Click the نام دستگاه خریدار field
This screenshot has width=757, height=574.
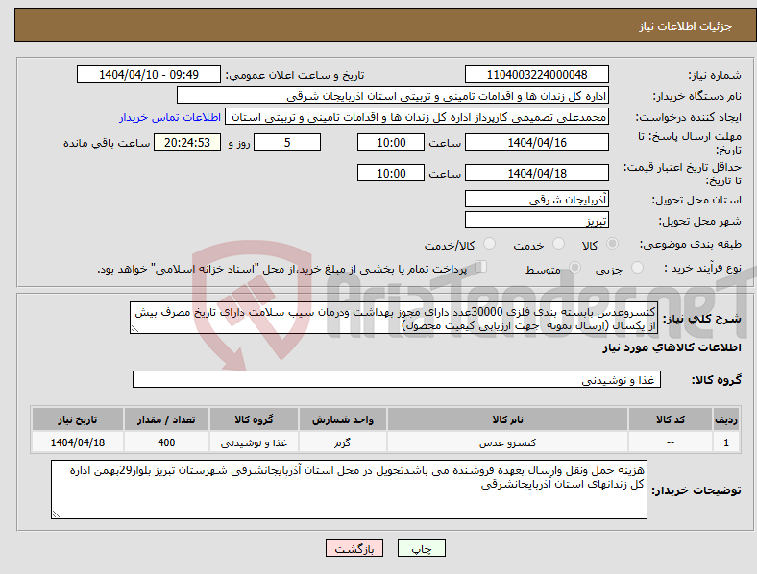coord(393,95)
